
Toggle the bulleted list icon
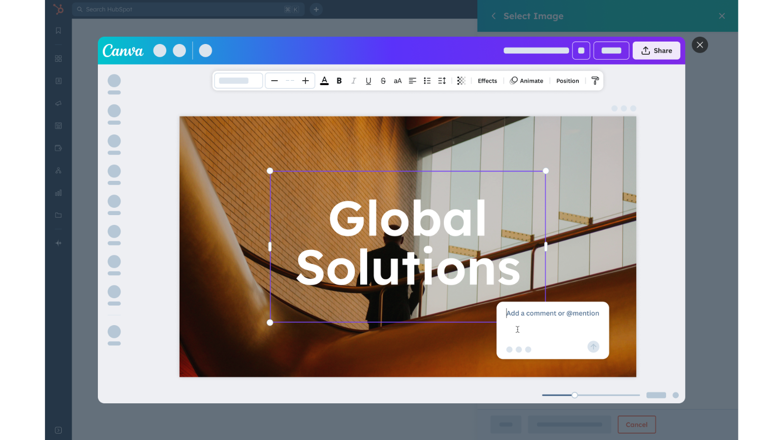427,81
